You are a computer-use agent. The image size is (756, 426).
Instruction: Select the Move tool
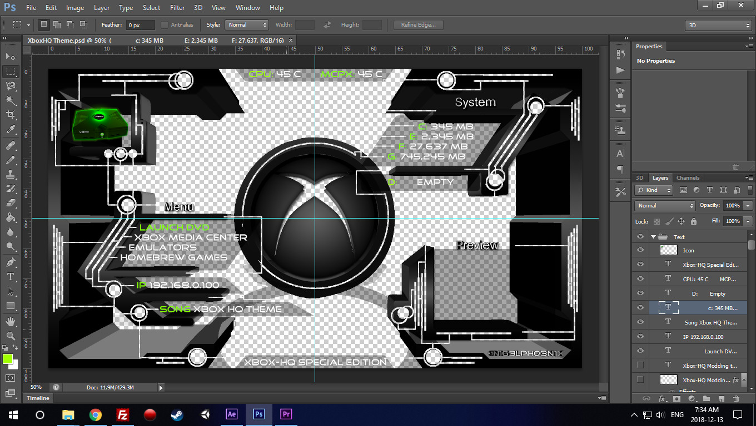click(11, 57)
